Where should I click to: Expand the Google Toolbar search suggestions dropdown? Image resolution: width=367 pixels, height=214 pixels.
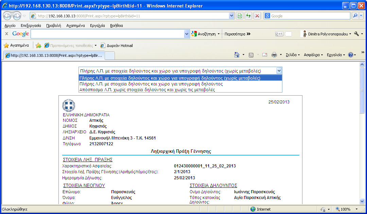coord(187,34)
